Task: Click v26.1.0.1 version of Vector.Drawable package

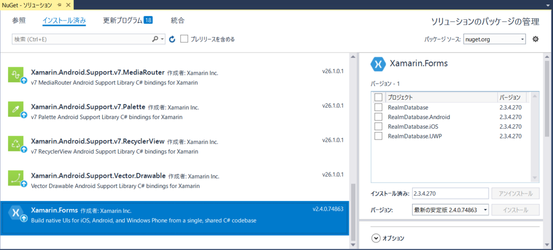Action: (x=333, y=174)
